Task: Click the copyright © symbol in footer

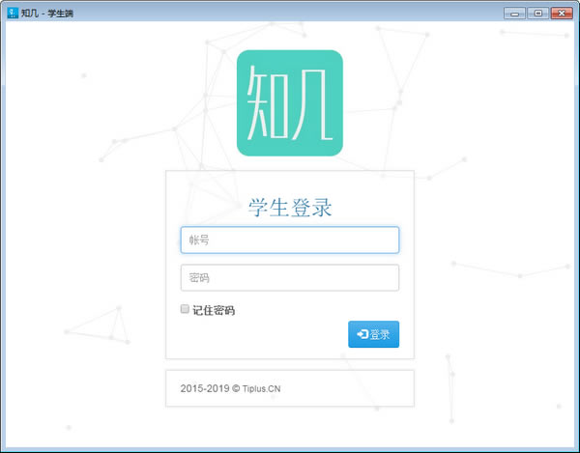Action: [x=235, y=389]
